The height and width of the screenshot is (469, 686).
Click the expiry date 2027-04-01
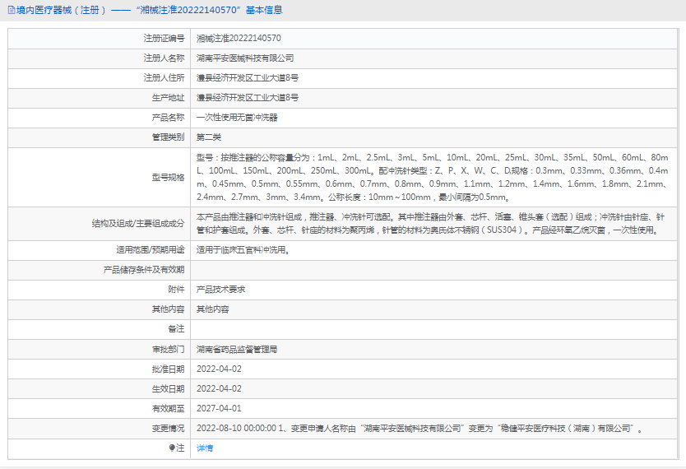[219, 408]
